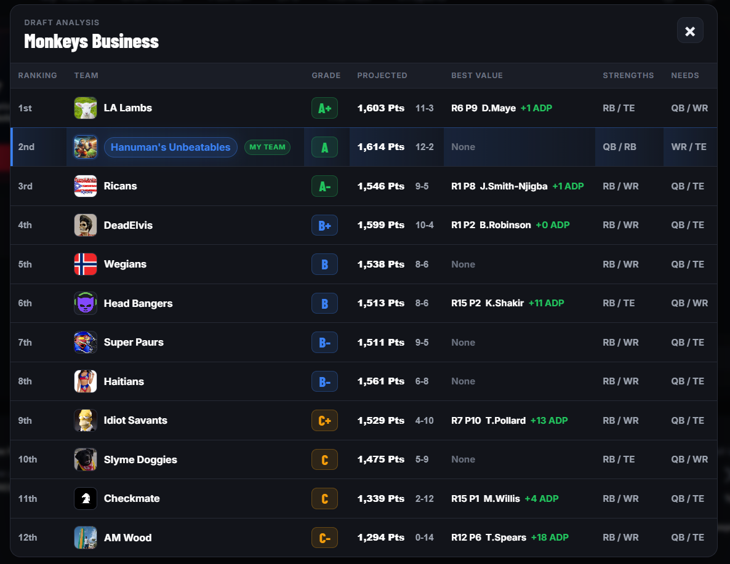This screenshot has width=730, height=564.
Task: Select the Slyme Doggies row
Action: 364,459
